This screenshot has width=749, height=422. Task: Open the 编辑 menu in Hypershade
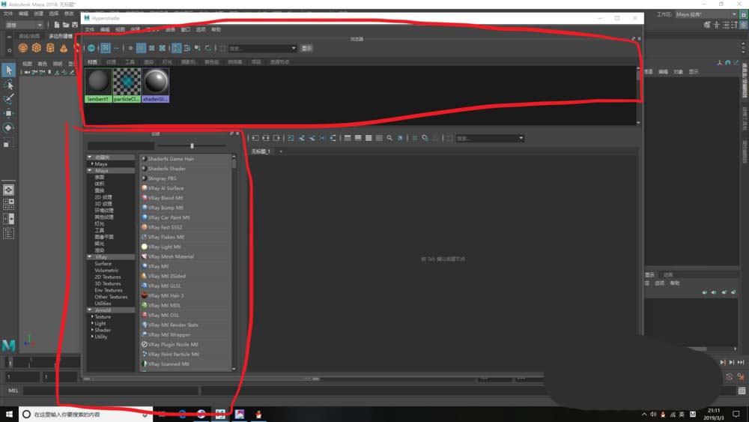pyautogui.click(x=105, y=30)
